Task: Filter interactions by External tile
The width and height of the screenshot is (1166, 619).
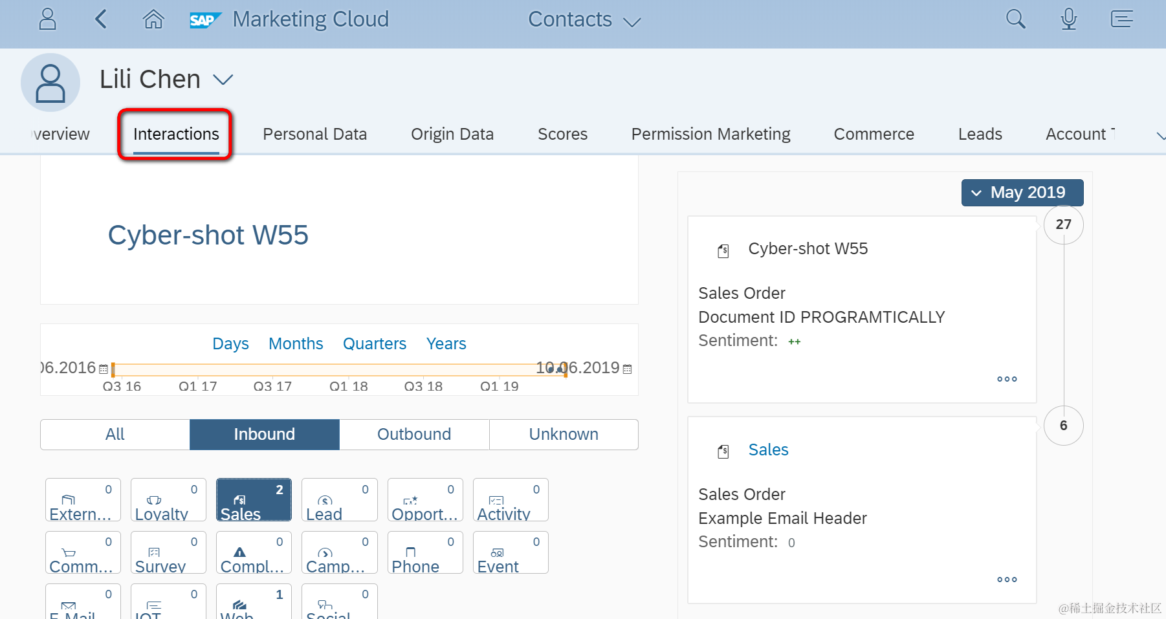Action: [x=83, y=500]
